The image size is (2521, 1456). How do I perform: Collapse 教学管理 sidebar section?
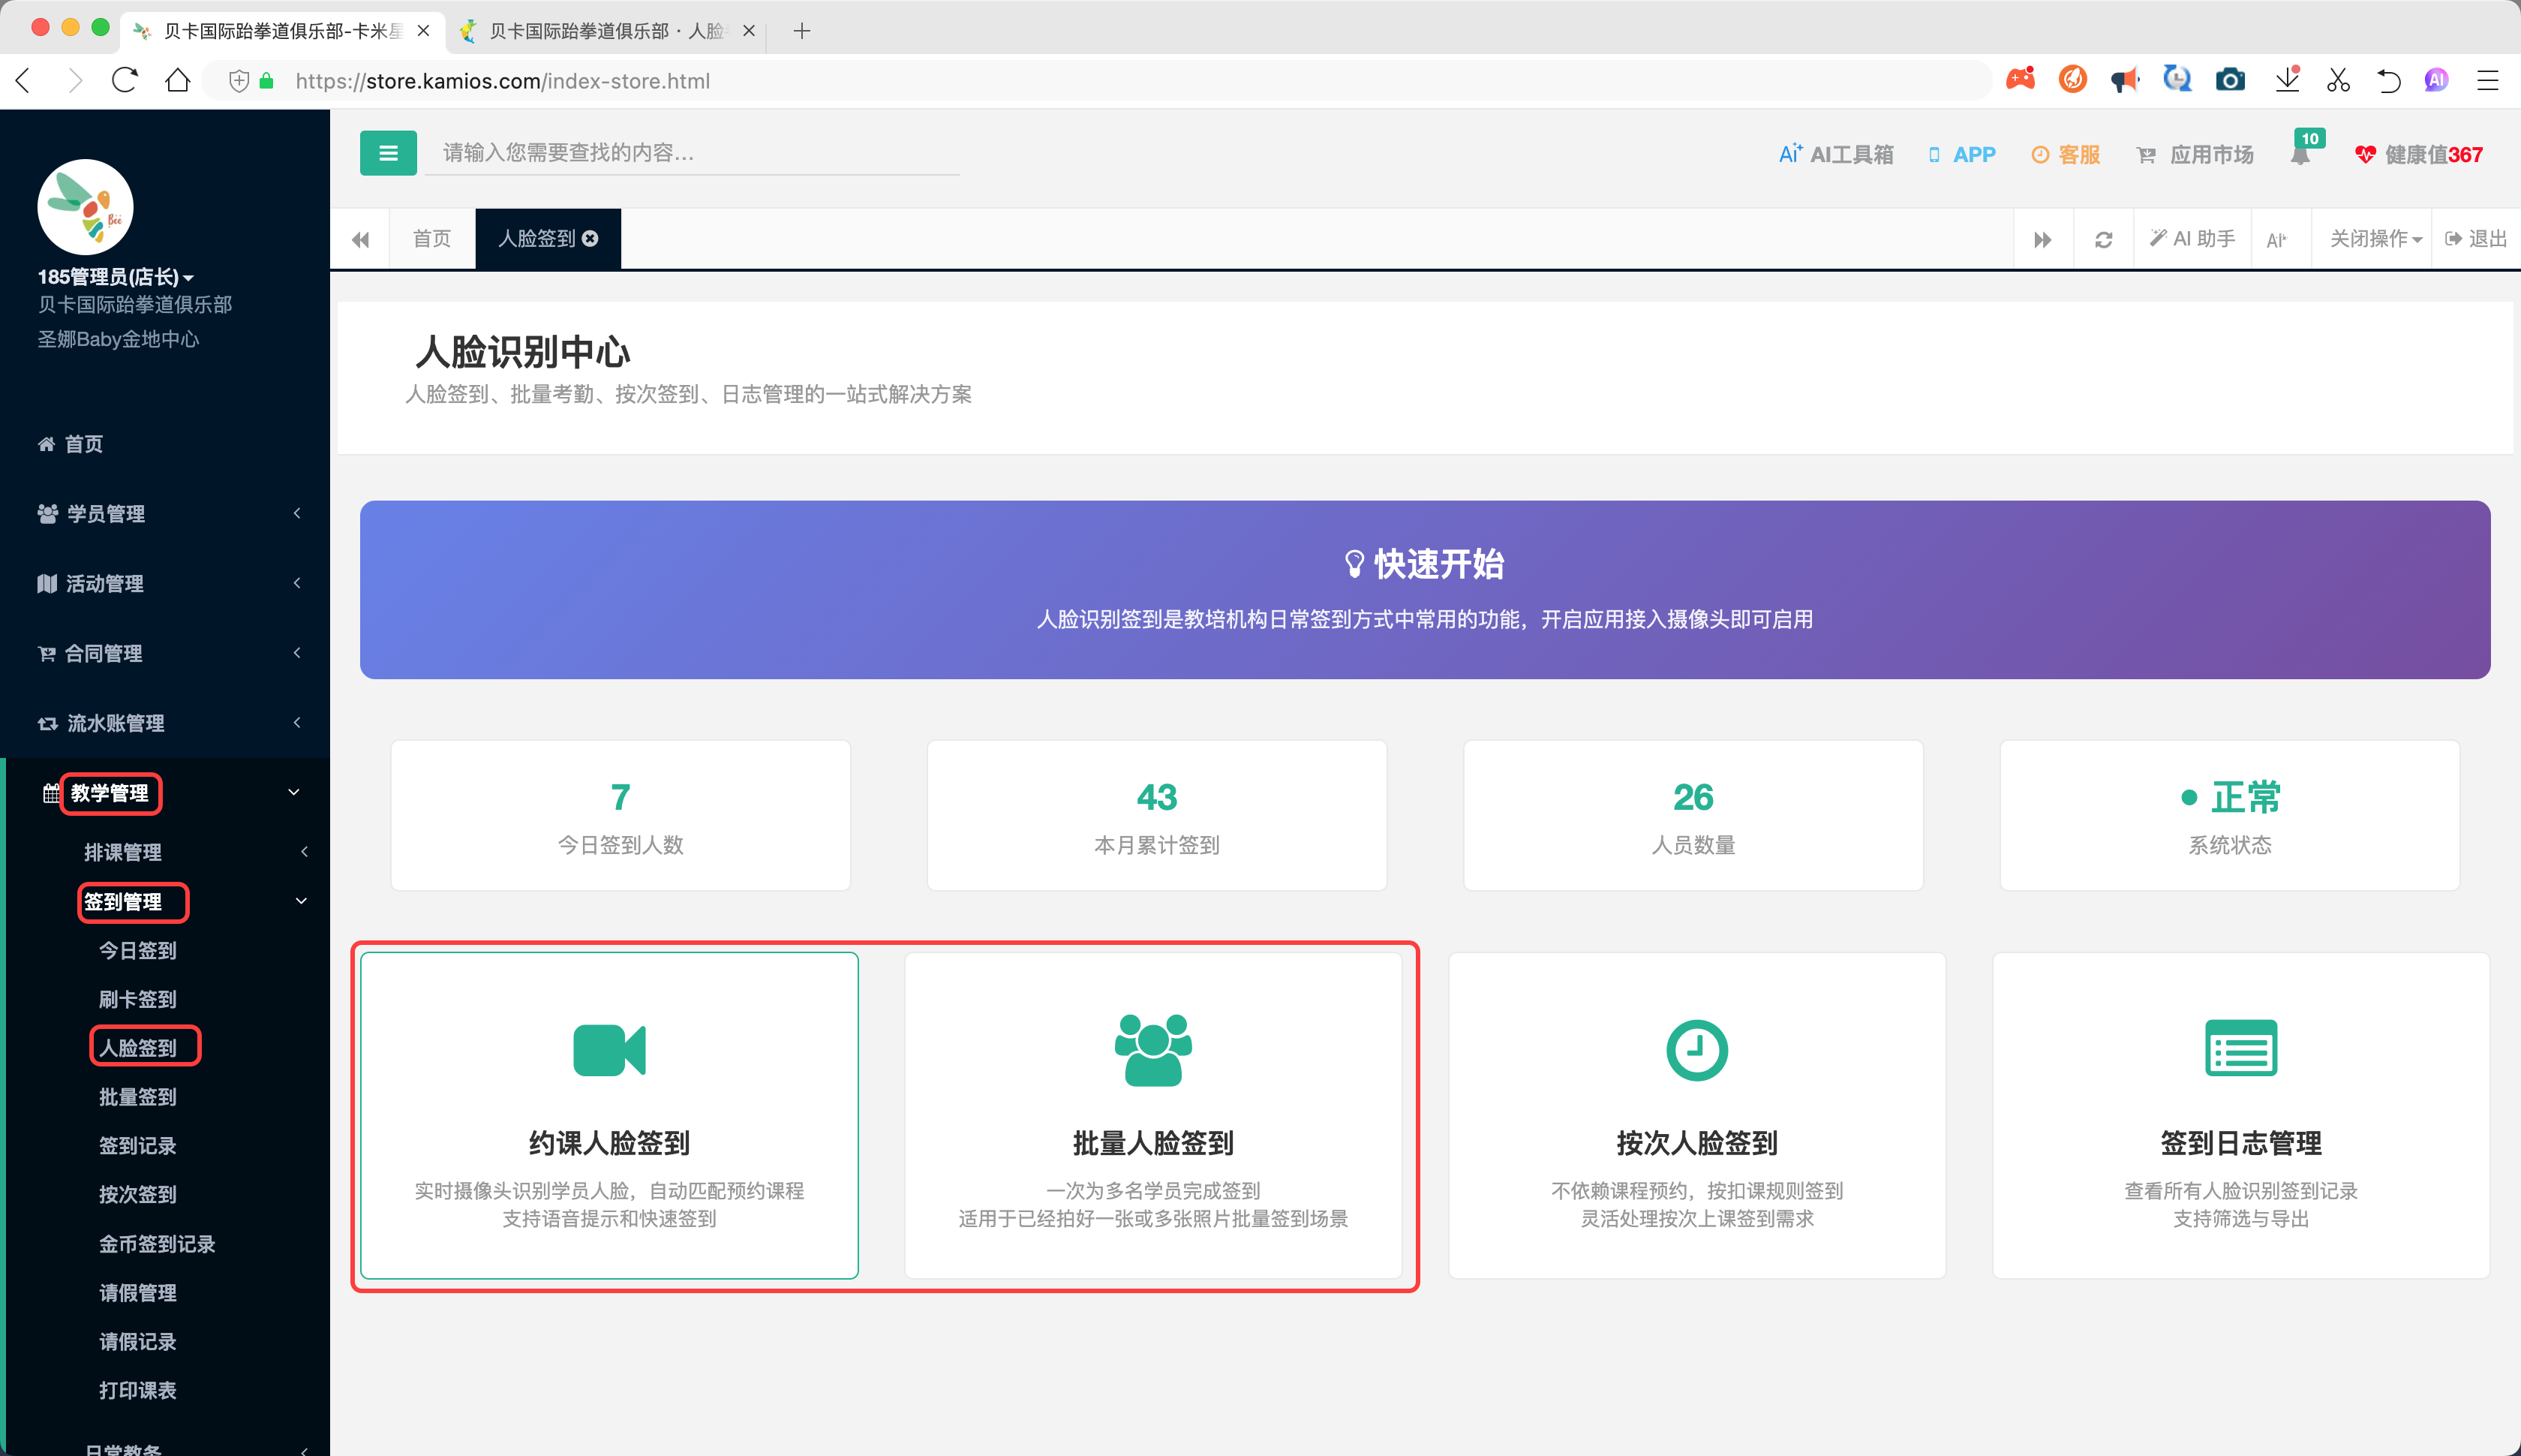[165, 793]
